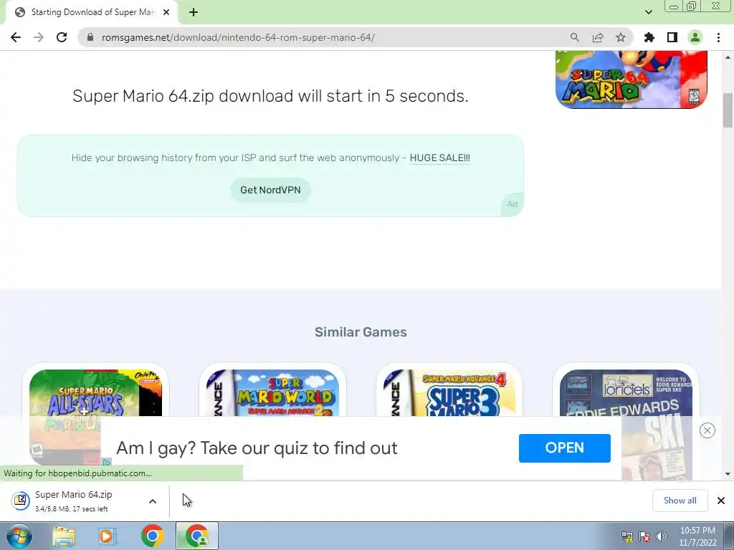Click the page vertical scrollbar thumb

tap(728, 110)
